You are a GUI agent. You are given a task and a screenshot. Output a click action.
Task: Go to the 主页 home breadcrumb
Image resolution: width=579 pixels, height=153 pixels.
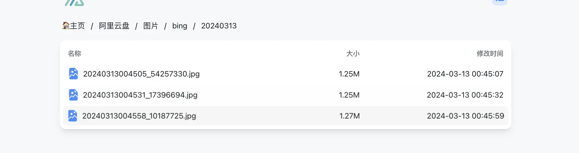tap(74, 26)
